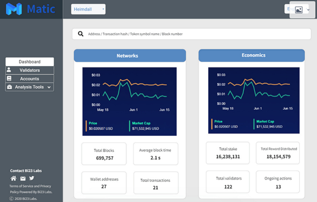Click the Total Blocks stat card
This screenshot has height=202, width=317.
pos(105,154)
